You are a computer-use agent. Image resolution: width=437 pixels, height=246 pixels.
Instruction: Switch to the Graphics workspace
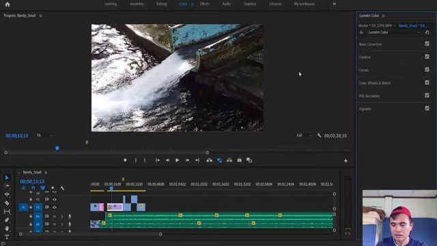(x=250, y=4)
